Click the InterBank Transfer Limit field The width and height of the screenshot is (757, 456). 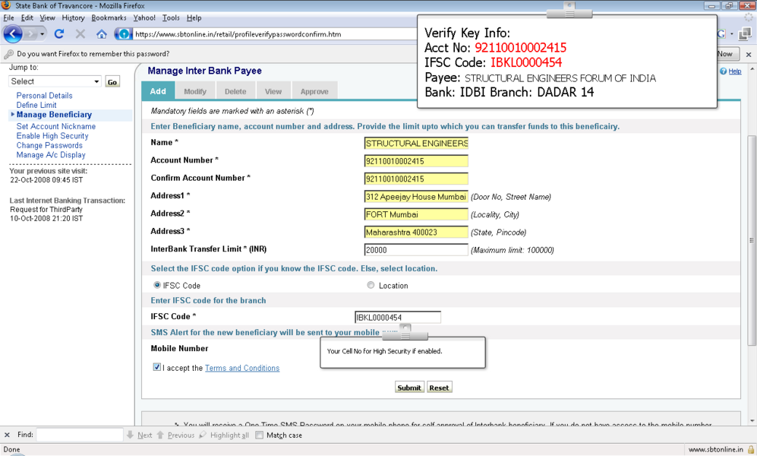pos(416,250)
